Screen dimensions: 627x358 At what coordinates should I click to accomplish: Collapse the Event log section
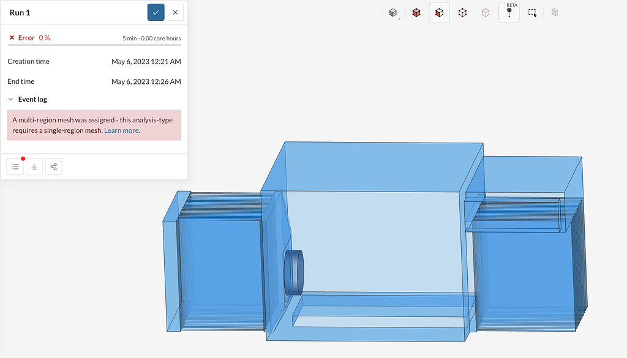point(10,99)
